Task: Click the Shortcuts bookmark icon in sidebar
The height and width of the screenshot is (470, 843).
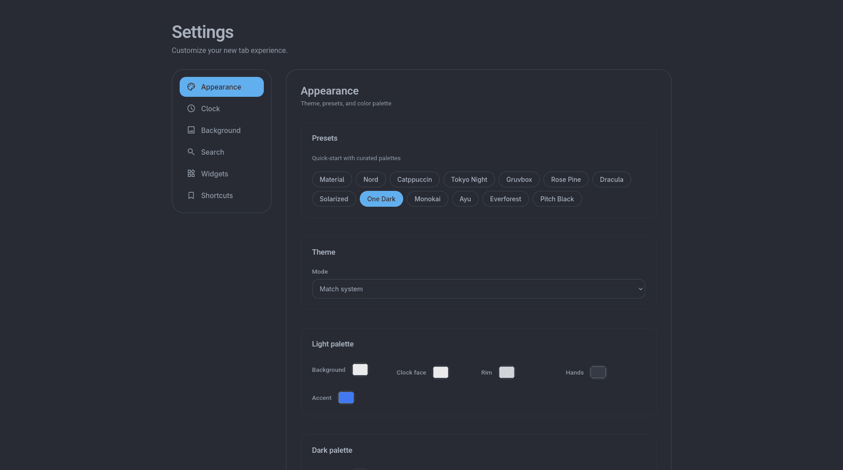Action: 191,195
